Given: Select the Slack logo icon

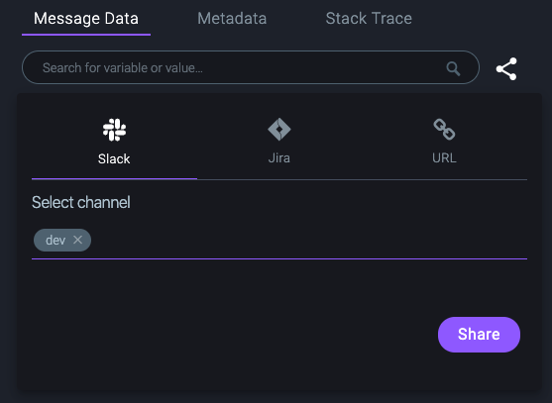Looking at the screenshot, I should click(114, 130).
